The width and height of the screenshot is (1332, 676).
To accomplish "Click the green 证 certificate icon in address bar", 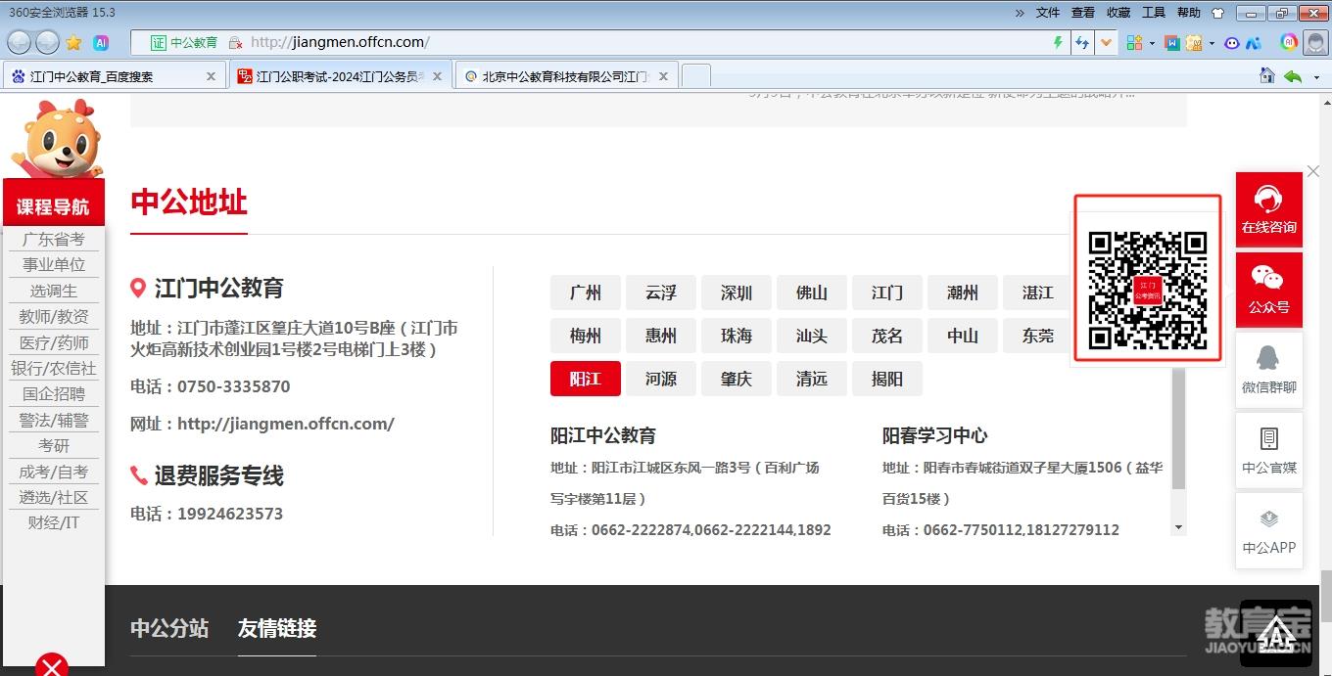I will click(x=158, y=43).
